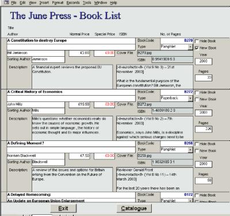Click ISBN field for book B270
Screen dimensions: 230x216
tap(172, 60)
